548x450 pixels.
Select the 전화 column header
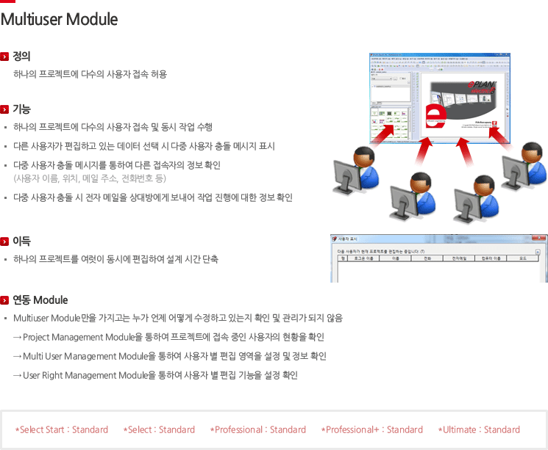(427, 258)
